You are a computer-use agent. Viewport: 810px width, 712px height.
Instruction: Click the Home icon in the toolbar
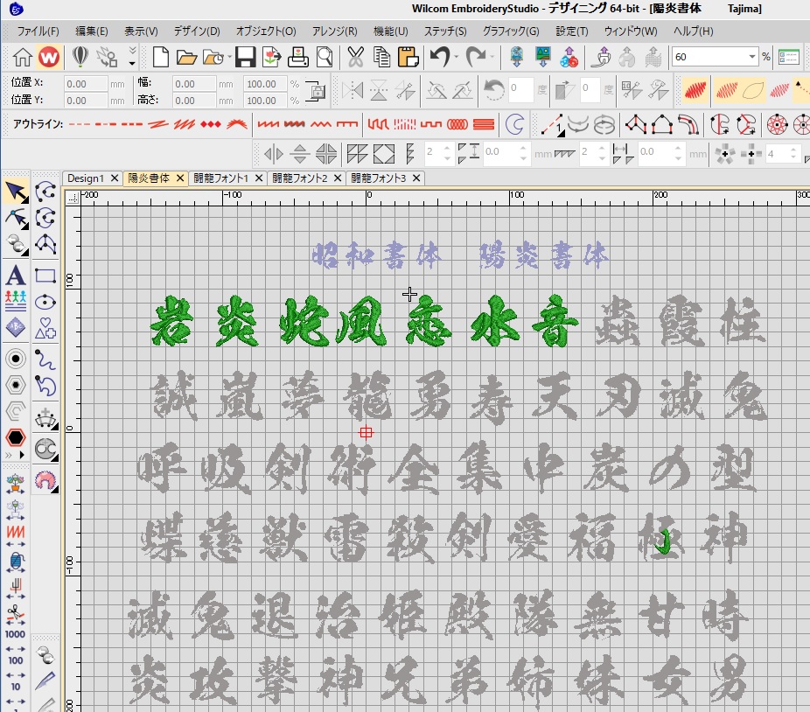pyautogui.click(x=22, y=57)
